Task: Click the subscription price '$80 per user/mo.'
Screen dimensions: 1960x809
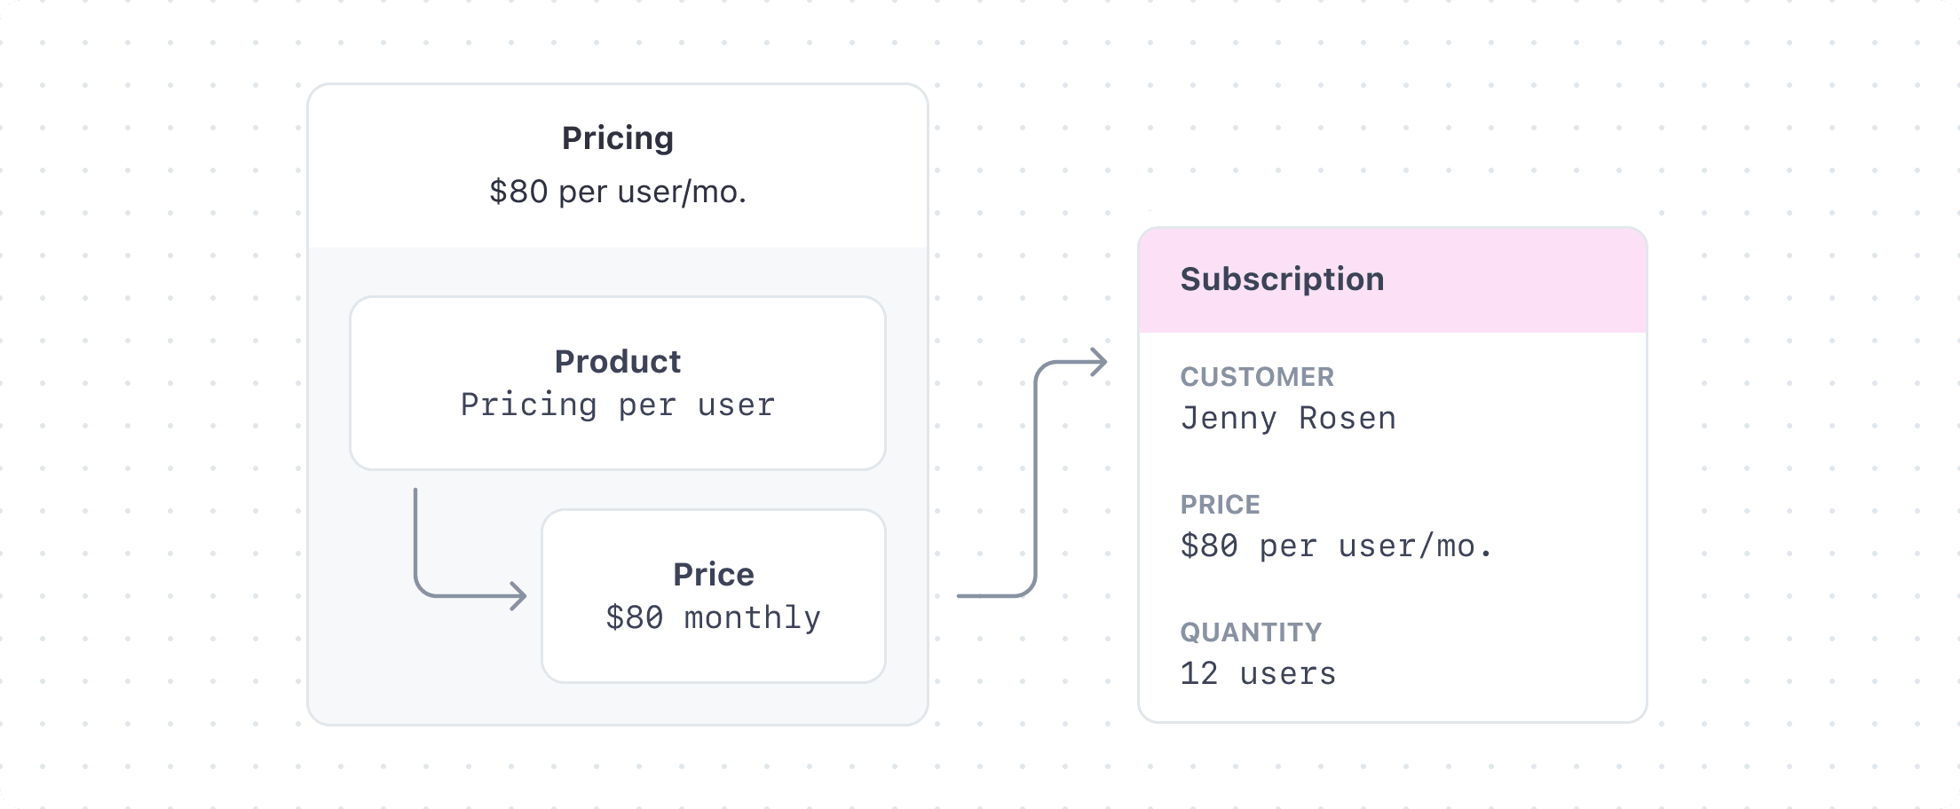Action: (x=1336, y=546)
